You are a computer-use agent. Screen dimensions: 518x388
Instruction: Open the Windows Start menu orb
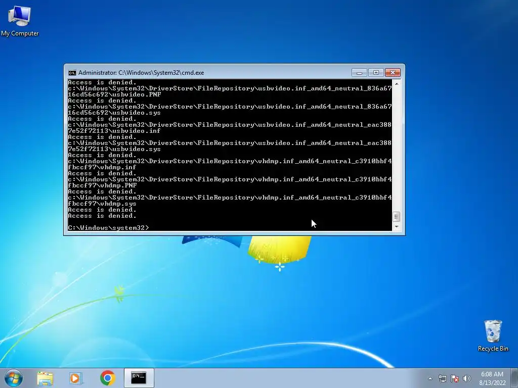tap(14, 378)
